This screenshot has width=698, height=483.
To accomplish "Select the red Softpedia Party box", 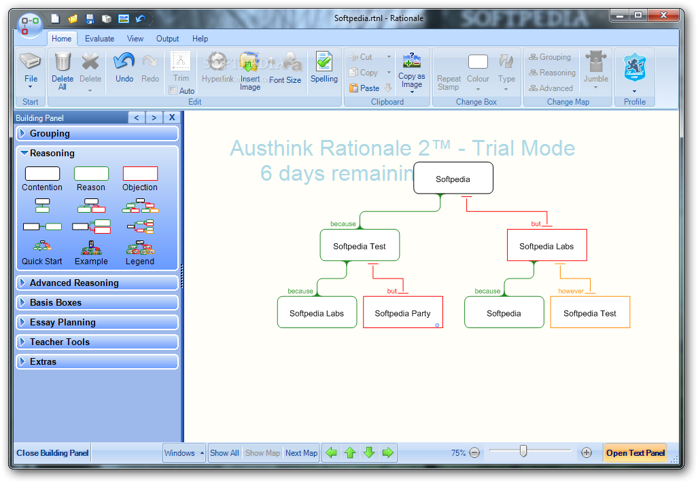I will point(403,312).
